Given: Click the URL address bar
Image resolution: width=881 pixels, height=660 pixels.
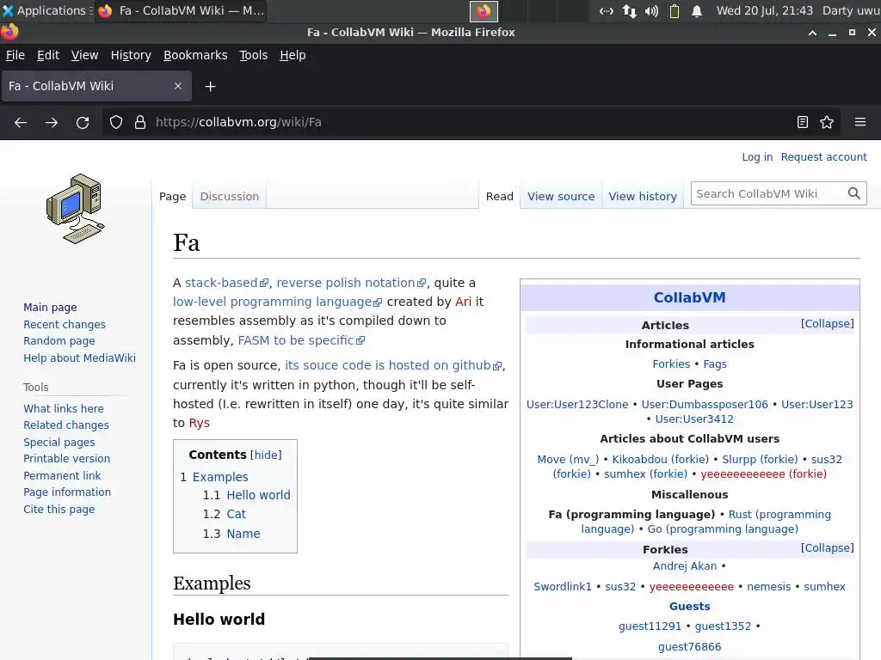Looking at the screenshot, I should pyautogui.click(x=470, y=122).
